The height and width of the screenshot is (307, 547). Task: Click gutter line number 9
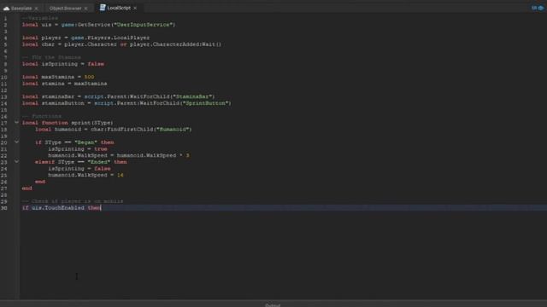tap(5, 70)
